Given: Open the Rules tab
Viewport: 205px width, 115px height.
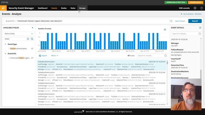Looking at the screenshot, I should pyautogui.click(x=73, y=8).
